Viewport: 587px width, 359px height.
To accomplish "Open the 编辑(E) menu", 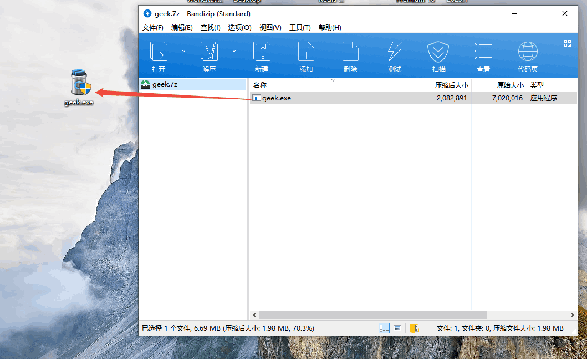I will point(182,27).
